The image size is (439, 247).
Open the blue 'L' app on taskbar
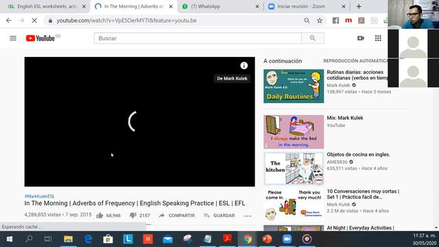(x=128, y=239)
